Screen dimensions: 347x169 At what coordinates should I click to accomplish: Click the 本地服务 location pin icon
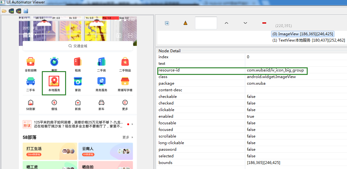point(54,81)
